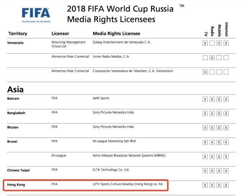
Task: Toggle the Radio checkbox for Bangladesh
Action: (x=212, y=113)
